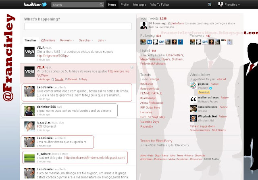Dismiss the pepsico suggestion with X
This screenshot has height=180, width=258.
(238, 84)
